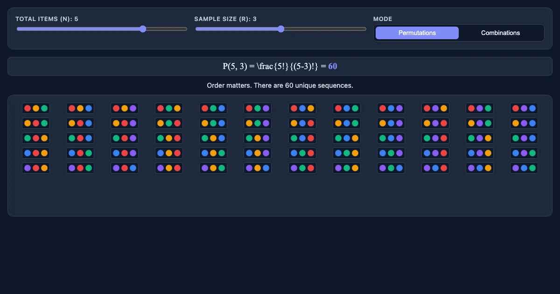Select the blue-purple-red sequence chip
The image size is (560, 294).
[435, 153]
